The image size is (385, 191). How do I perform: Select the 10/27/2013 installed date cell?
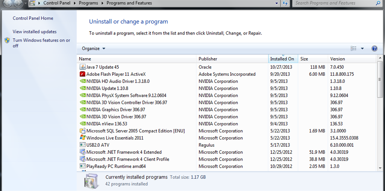pyautogui.click(x=281, y=67)
